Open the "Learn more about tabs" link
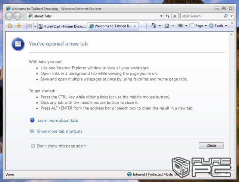This screenshot has height=182, width=239. click(x=58, y=120)
